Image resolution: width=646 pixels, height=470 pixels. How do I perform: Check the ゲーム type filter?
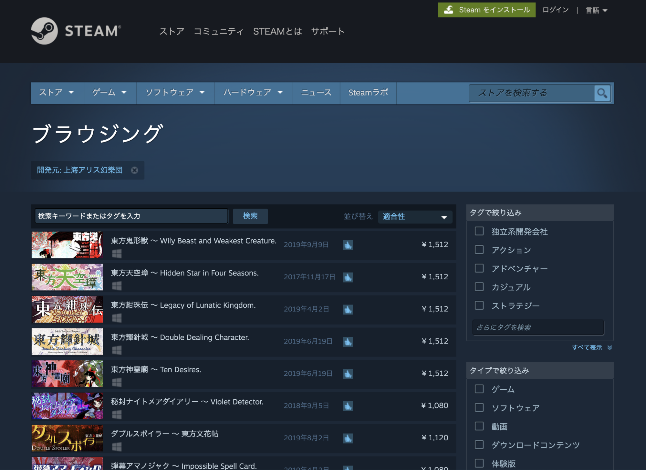479,389
